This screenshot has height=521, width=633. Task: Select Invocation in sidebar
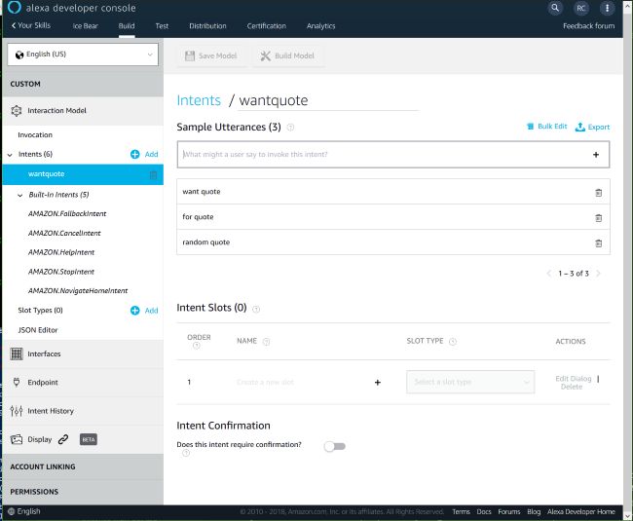(35, 134)
